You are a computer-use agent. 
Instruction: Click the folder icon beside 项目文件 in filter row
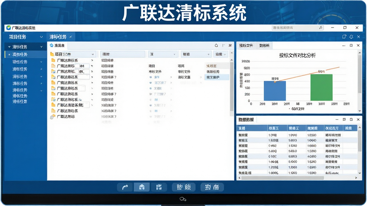tap(52, 54)
